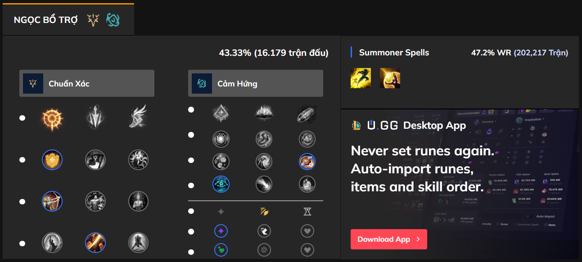Image resolution: width=582 pixels, height=262 pixels.
Task: Choose the Glacial Augment keystone
Action: (221, 113)
